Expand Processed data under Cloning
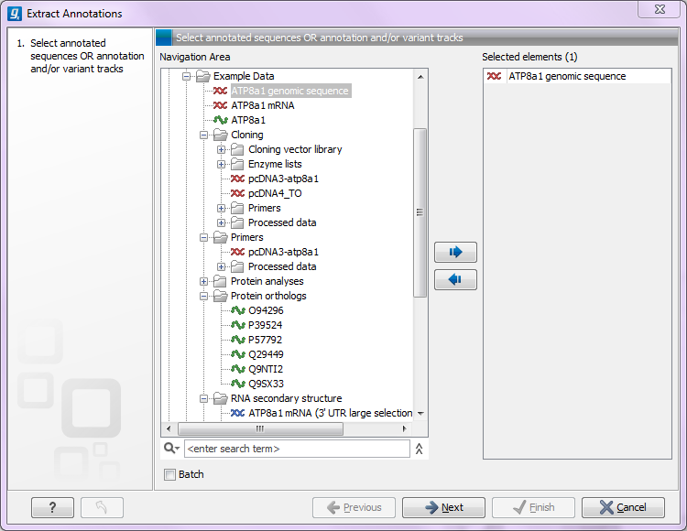 click(x=222, y=222)
